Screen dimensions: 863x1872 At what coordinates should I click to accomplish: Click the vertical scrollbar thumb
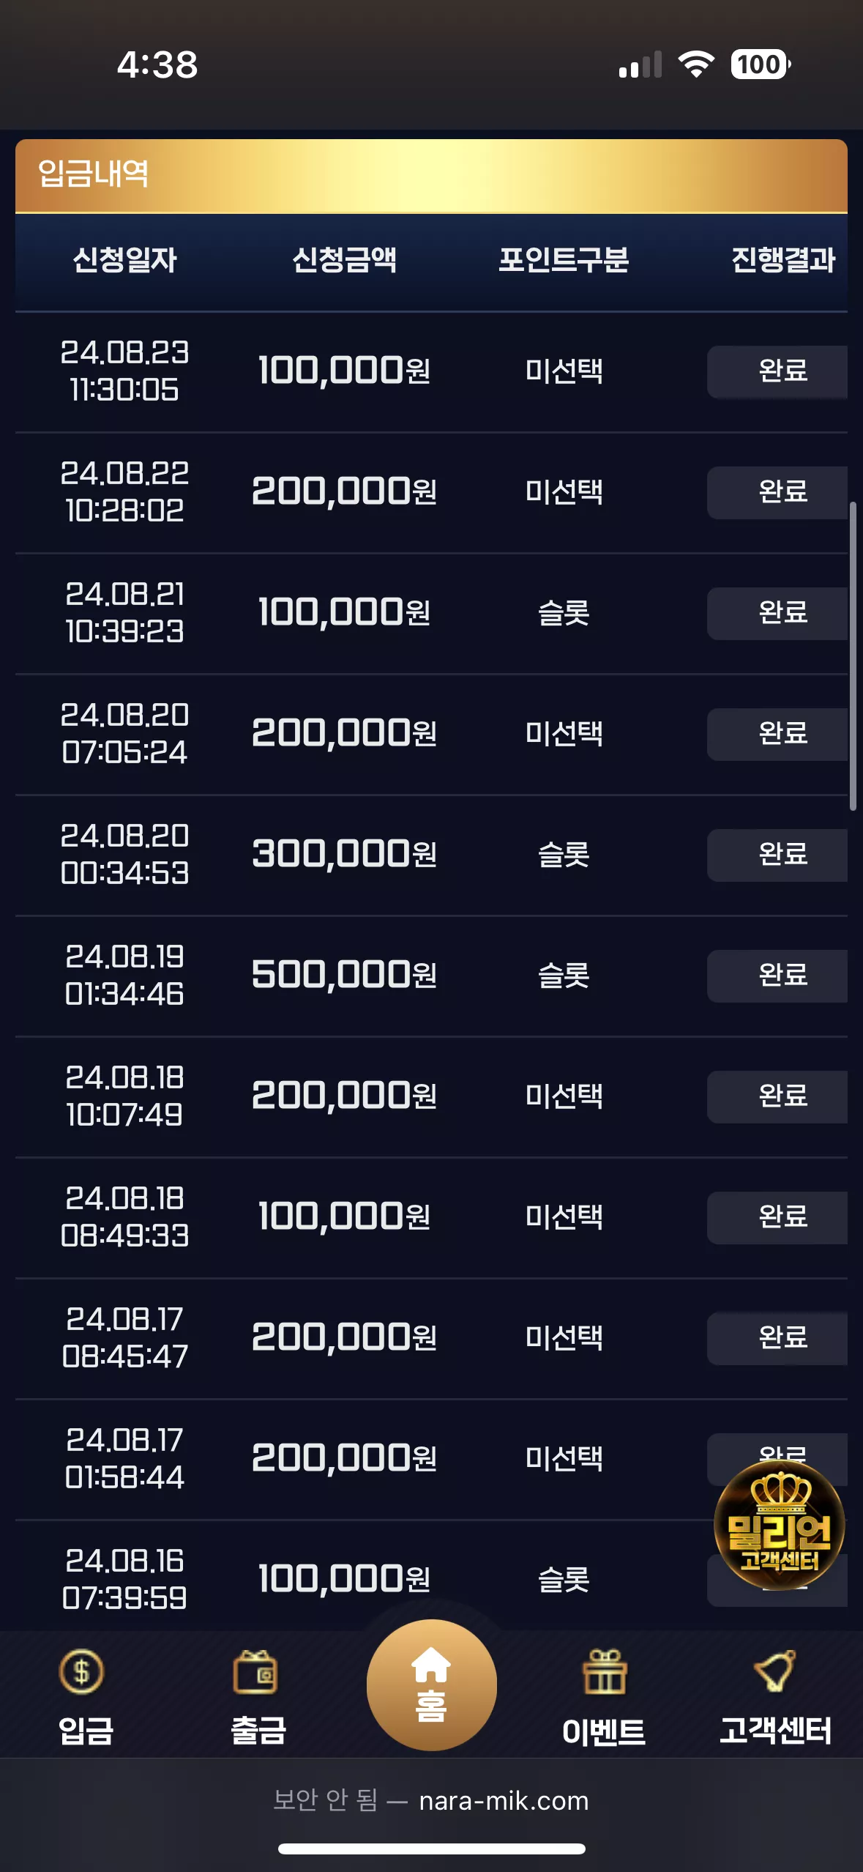coord(853,656)
